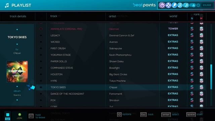Click the enter select button
This screenshot has height=121, width=215.
point(166,114)
